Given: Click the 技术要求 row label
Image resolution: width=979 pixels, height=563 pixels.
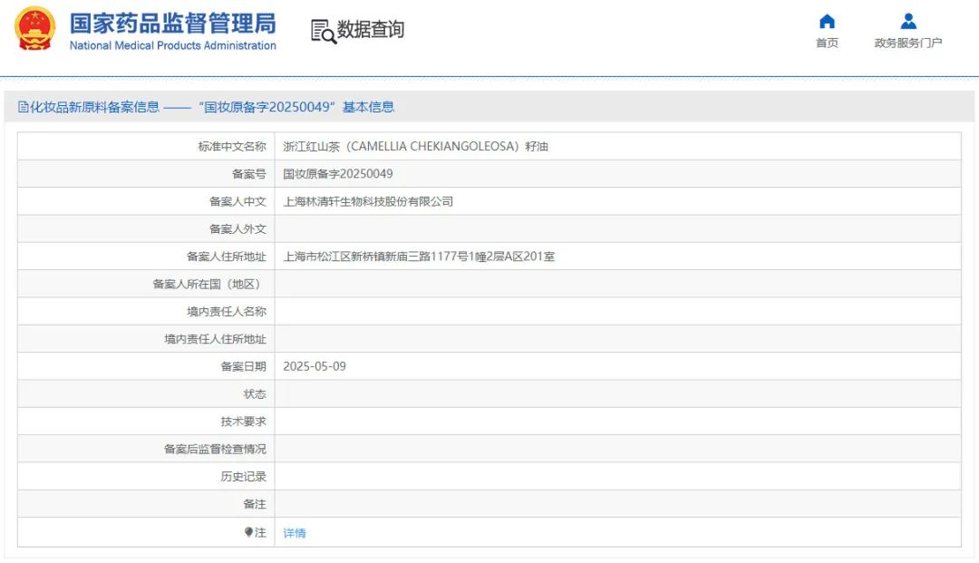Looking at the screenshot, I should click(x=243, y=421).
